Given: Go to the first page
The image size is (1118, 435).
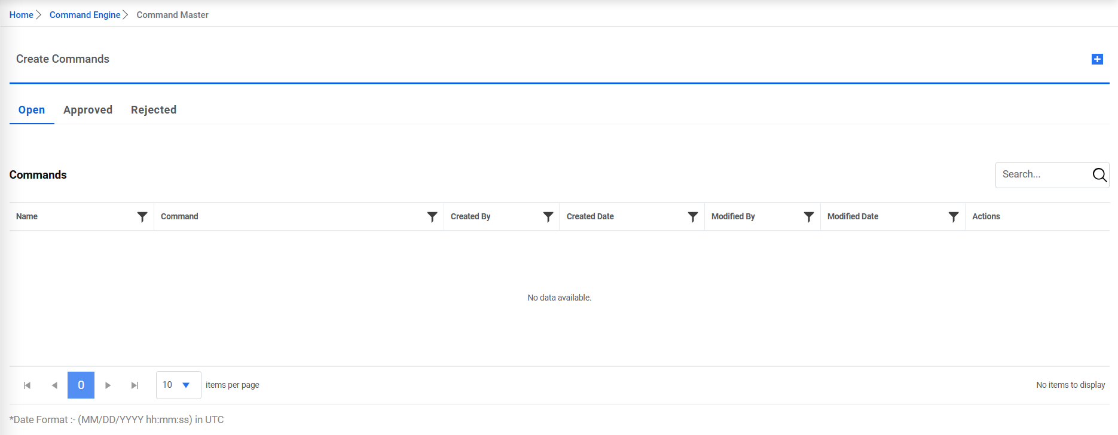Looking at the screenshot, I should [27, 385].
